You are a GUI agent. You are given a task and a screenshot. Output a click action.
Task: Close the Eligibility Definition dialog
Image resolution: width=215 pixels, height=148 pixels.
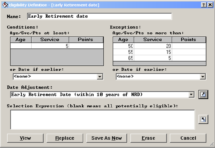pos(210,5)
